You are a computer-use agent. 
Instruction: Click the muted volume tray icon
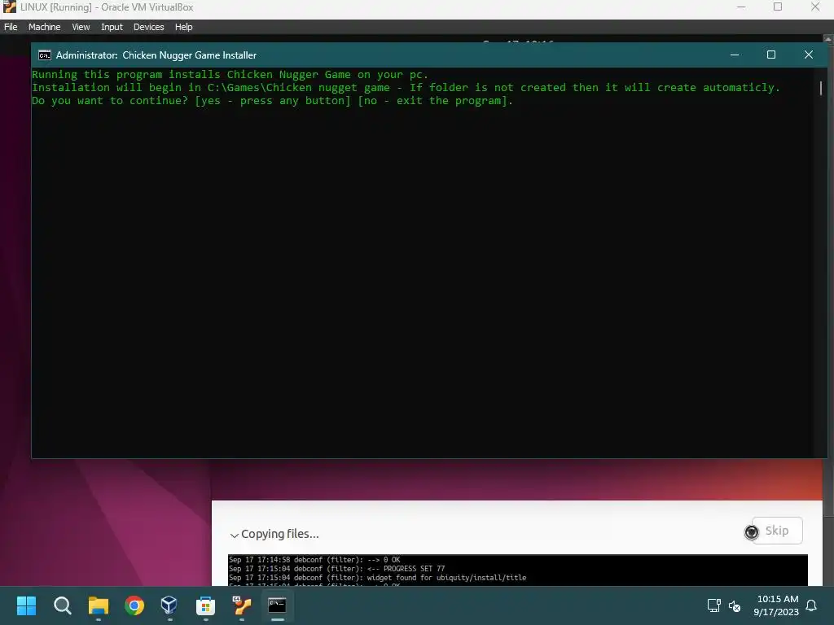click(735, 605)
